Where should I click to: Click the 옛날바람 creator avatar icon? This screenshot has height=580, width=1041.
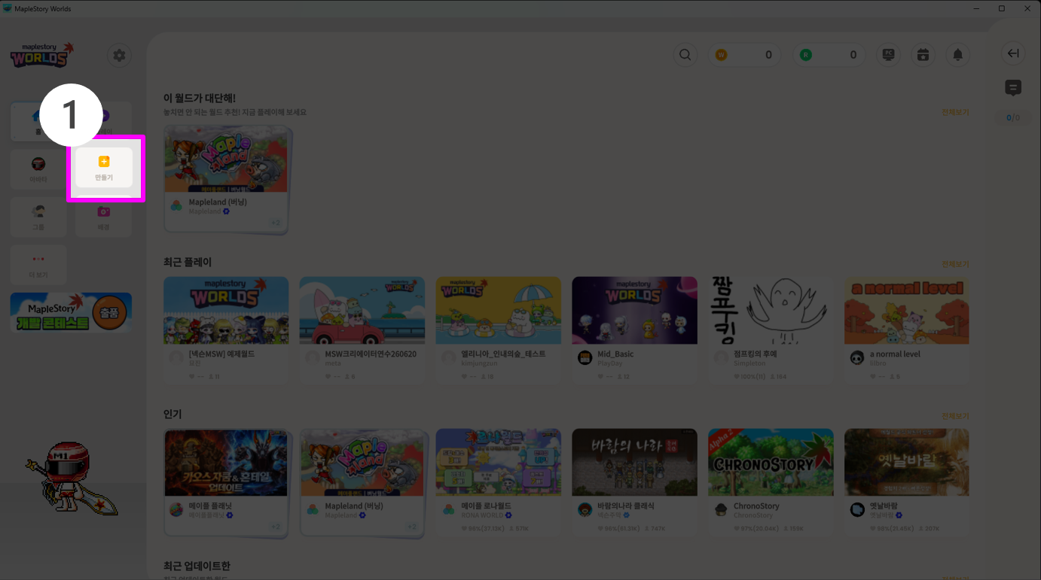(x=857, y=510)
